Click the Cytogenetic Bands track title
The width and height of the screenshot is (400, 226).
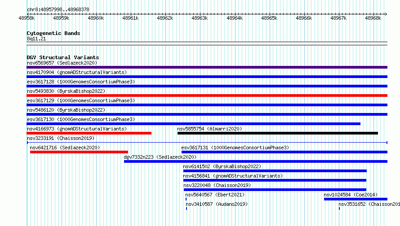point(53,33)
